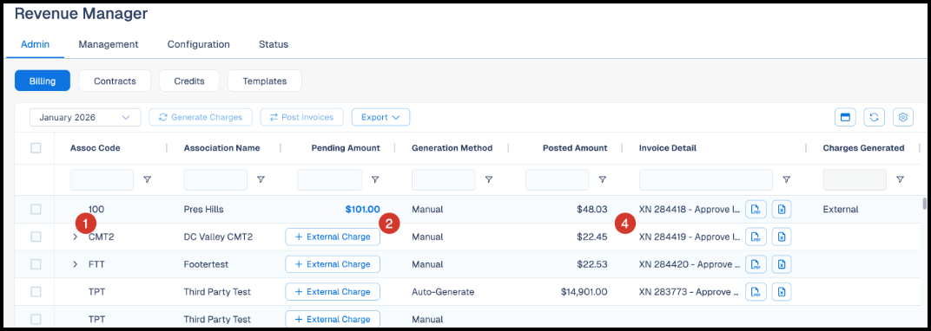Click the XN 284418 invoice detail text
This screenshot has width=931, height=331.
[690, 209]
